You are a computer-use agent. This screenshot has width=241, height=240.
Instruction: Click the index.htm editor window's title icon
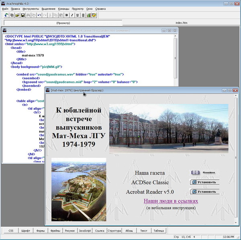4,30
